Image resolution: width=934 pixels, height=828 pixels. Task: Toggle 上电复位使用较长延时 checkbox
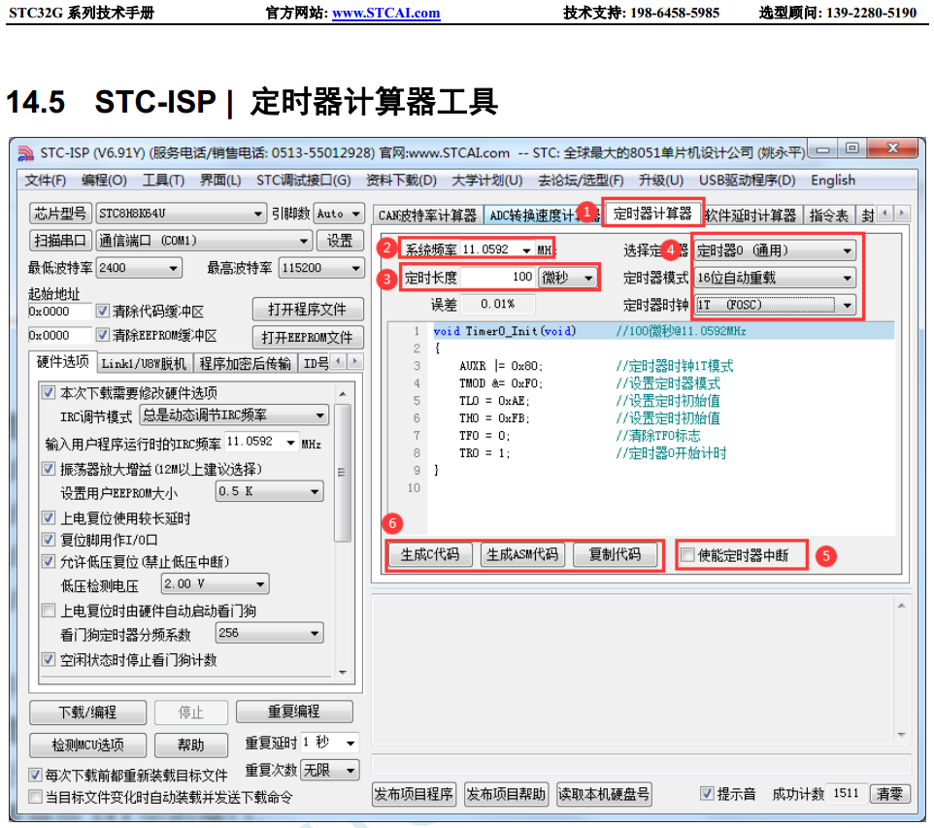[49, 517]
